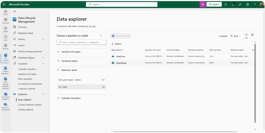Open Priority cleanup (preview)
The width and height of the screenshot is (265, 133).
[x=30, y=51]
